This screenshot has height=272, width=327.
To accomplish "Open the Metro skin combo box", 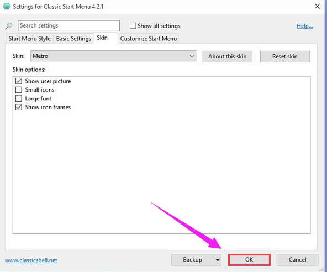I will click(113, 56).
